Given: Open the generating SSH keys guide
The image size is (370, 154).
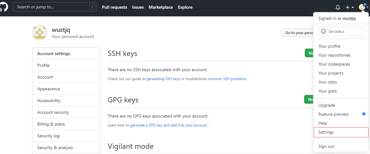Looking at the screenshot, I should (163, 79).
